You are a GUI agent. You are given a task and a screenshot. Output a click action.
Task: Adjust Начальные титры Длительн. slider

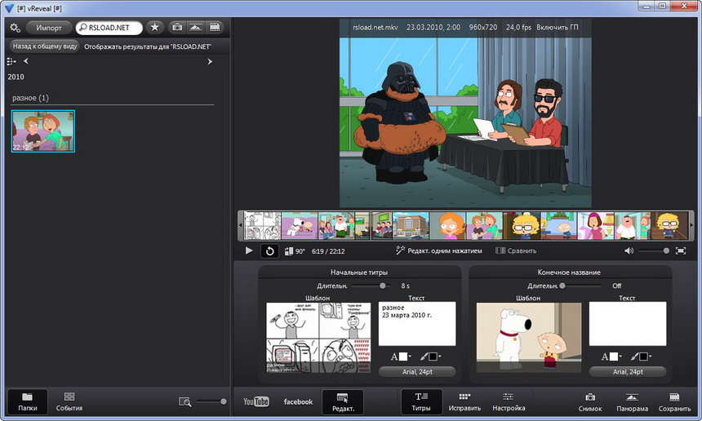click(371, 286)
